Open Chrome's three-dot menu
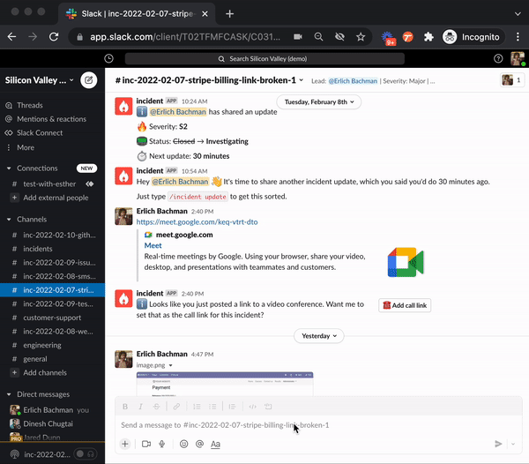The image size is (529, 464). [518, 37]
